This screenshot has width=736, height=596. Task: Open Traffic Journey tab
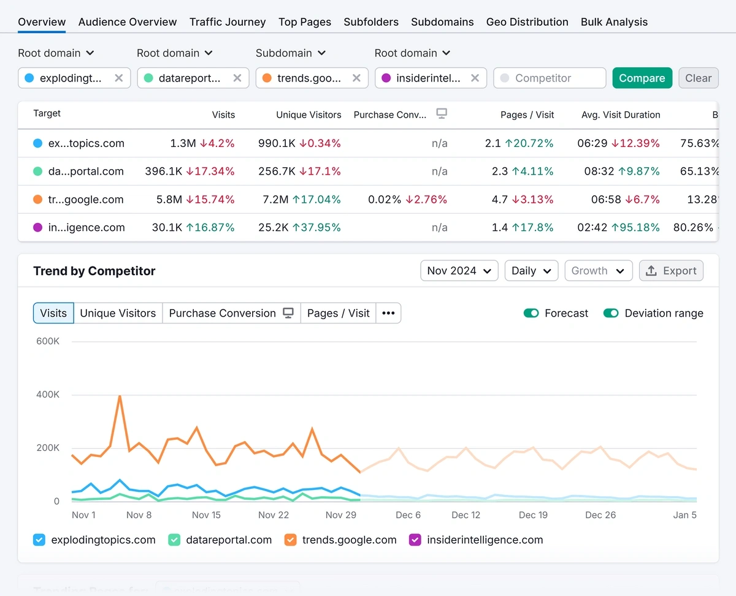[228, 22]
